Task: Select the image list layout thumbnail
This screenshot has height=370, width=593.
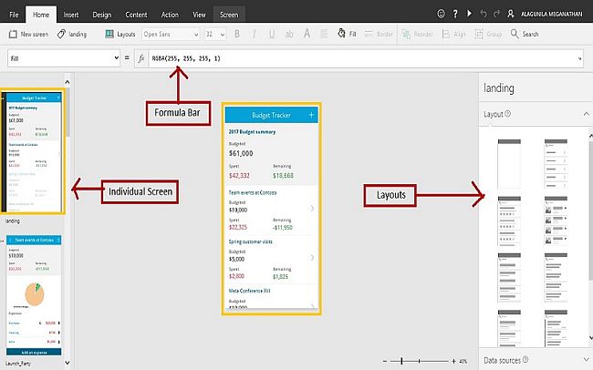Action: click(556, 221)
